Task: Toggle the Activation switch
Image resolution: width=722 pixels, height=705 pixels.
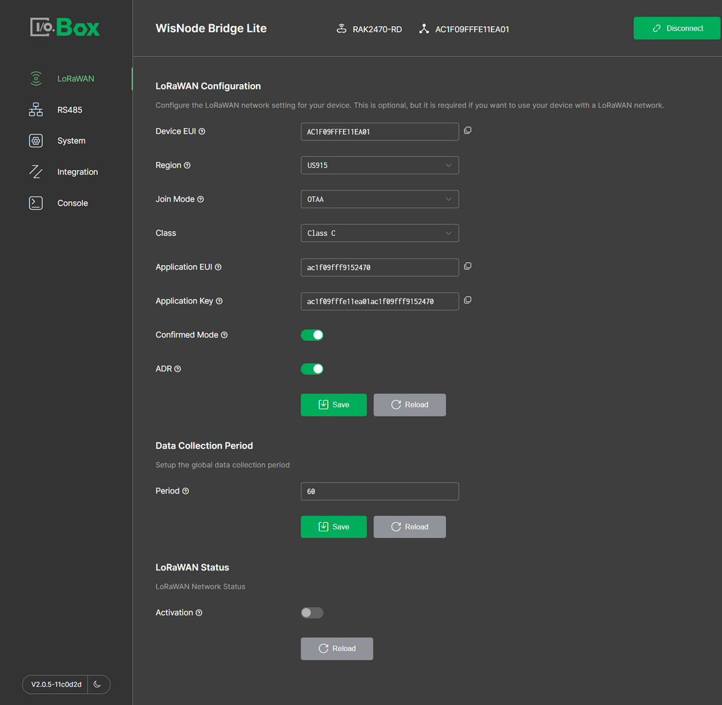Action: point(312,613)
